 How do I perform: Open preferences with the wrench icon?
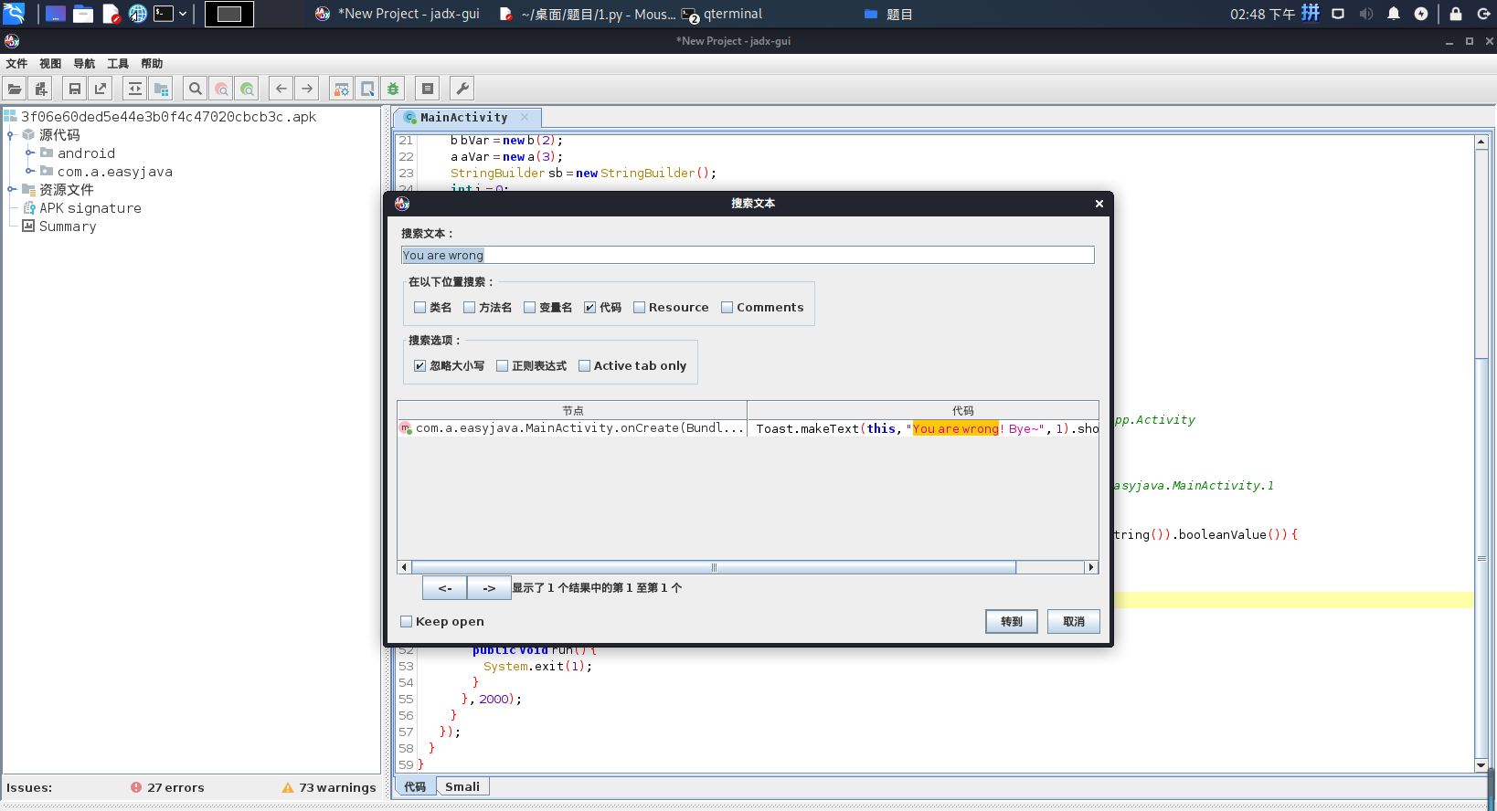point(462,89)
